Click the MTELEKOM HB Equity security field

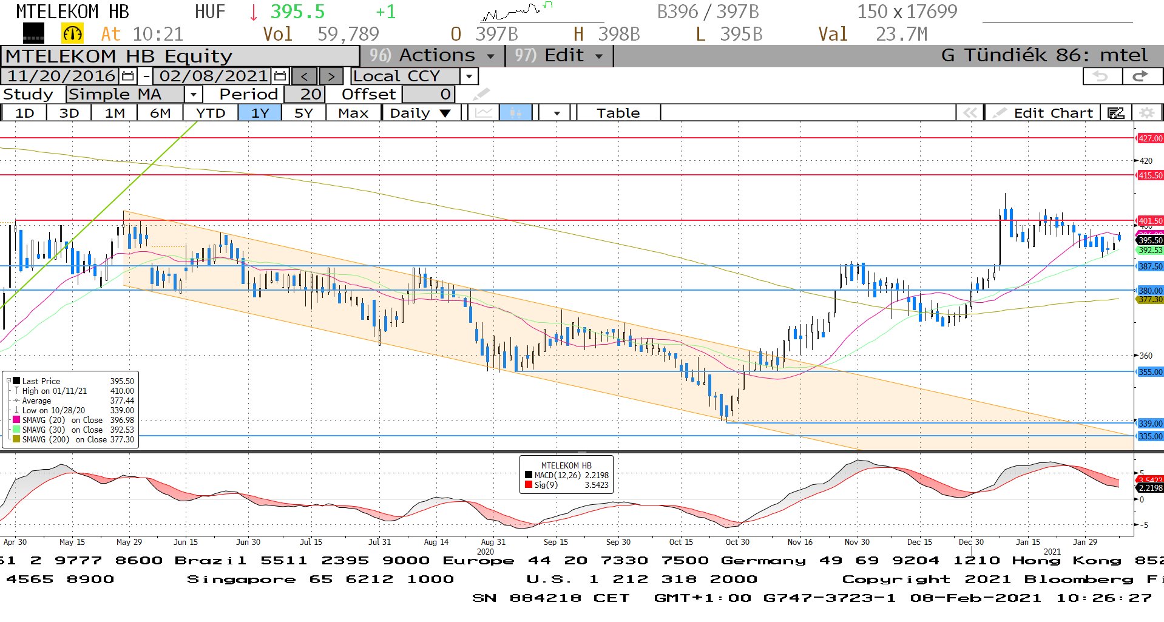[180, 56]
